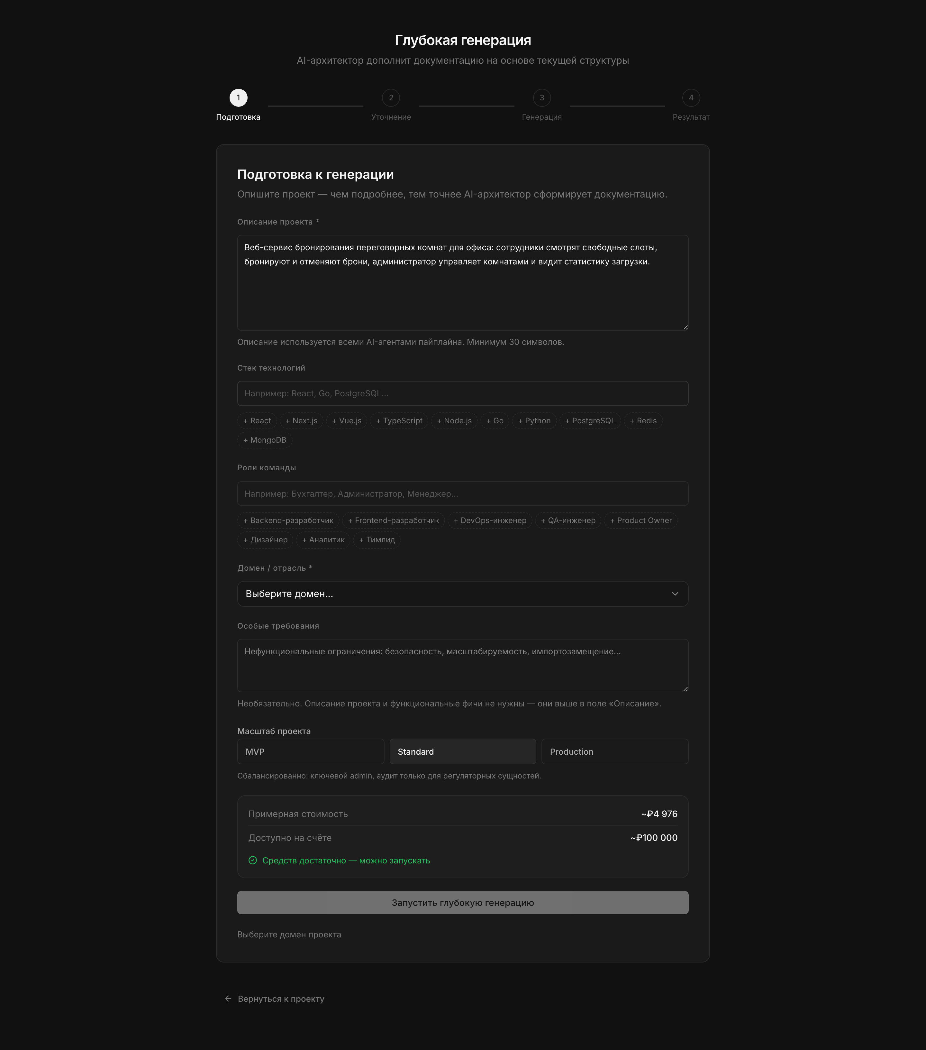Focus the Описание проекта text area
Image resolution: width=926 pixels, height=1050 pixels.
pos(462,282)
